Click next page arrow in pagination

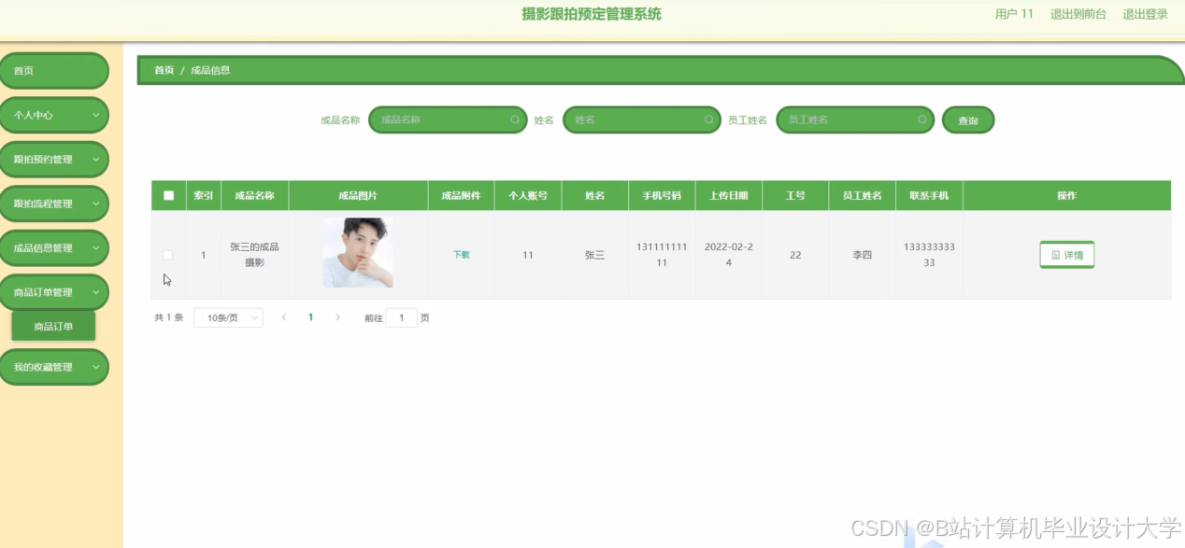(337, 317)
